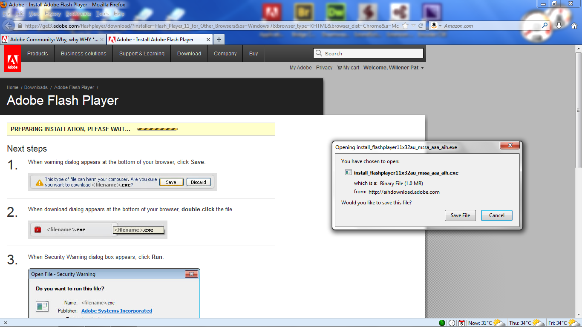The image size is (582, 327).
Task: Click the Firefox icon in the title bar
Action: (4, 4)
